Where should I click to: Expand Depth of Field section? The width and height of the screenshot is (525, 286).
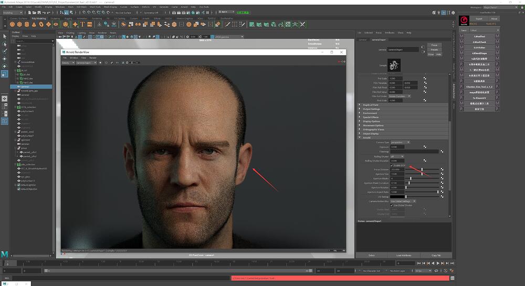pyautogui.click(x=360, y=105)
